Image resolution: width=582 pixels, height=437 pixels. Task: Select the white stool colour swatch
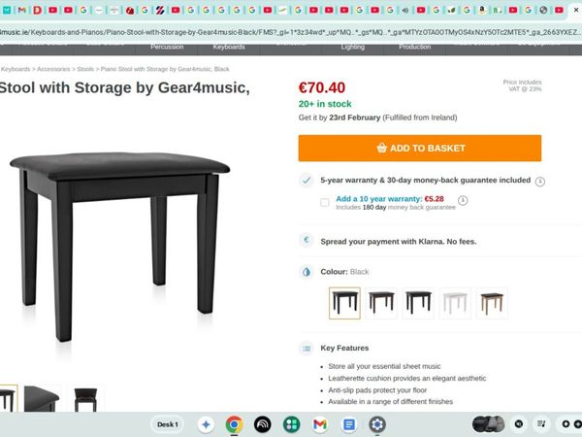pos(455,303)
